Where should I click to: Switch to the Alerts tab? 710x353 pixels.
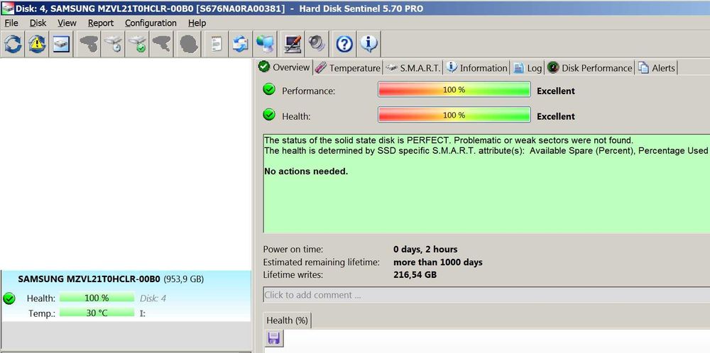pos(657,68)
